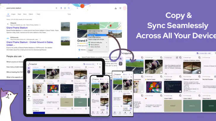Image resolution: width=216 pixels, height=121 pixels.
Task: Clear the Google search box text
Action: (56, 8)
